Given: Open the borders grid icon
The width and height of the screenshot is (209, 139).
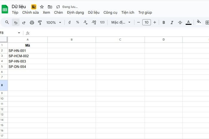Looking at the screenshot, I should (x=207, y=22).
